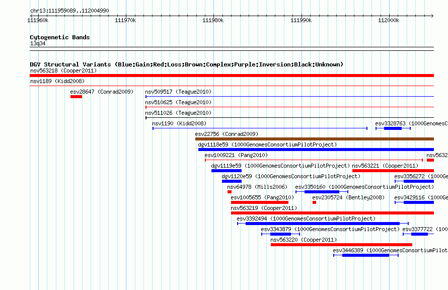Select the esv22756 (Conrad2009) brown complex bar
This screenshot has width=448, height=290.
pyautogui.click(x=315, y=139)
